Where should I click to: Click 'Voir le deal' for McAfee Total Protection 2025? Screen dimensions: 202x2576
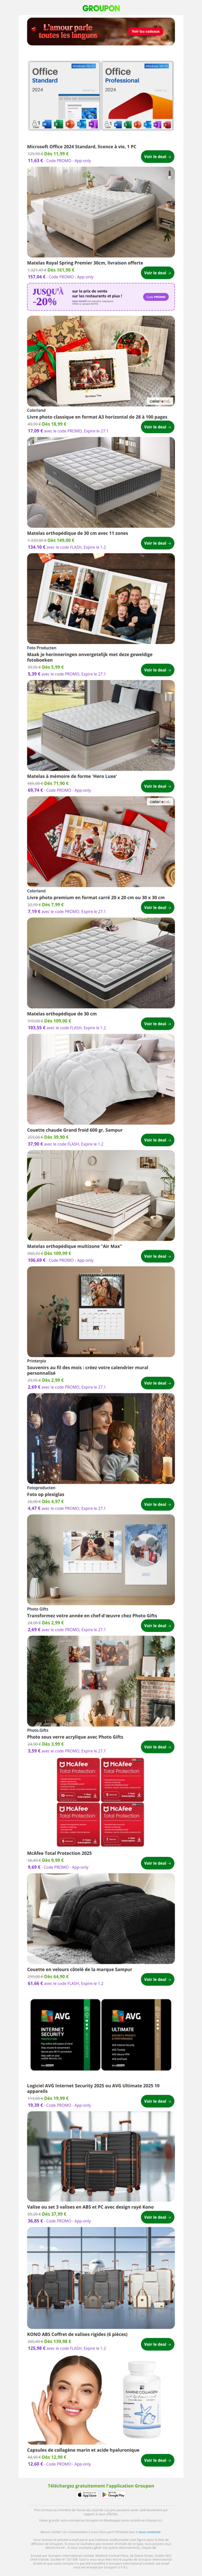pyautogui.click(x=157, y=1863)
